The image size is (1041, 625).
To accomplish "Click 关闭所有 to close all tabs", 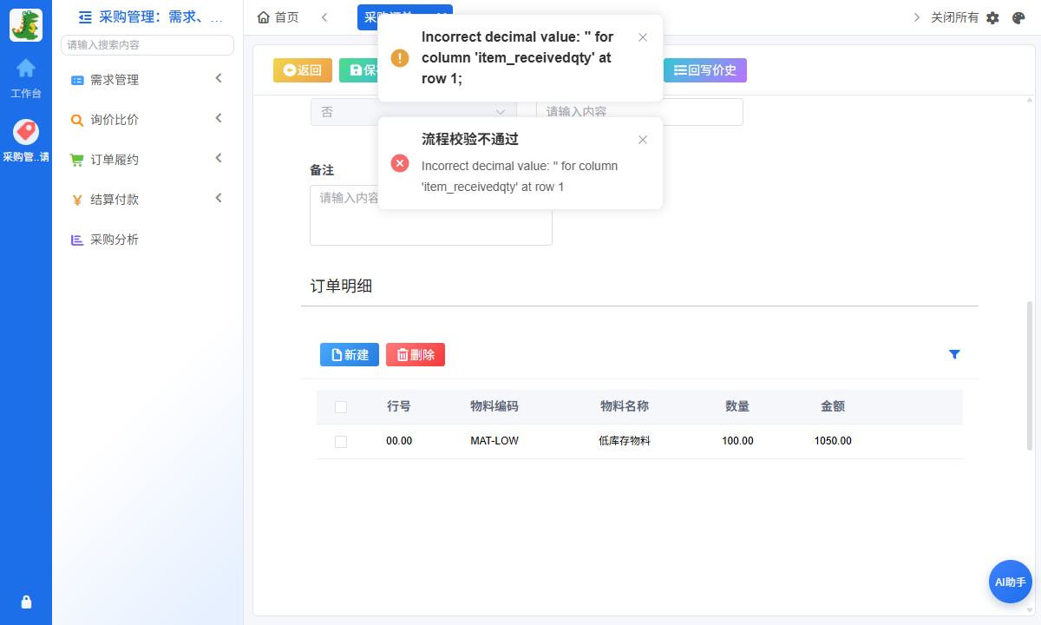I will [x=954, y=17].
